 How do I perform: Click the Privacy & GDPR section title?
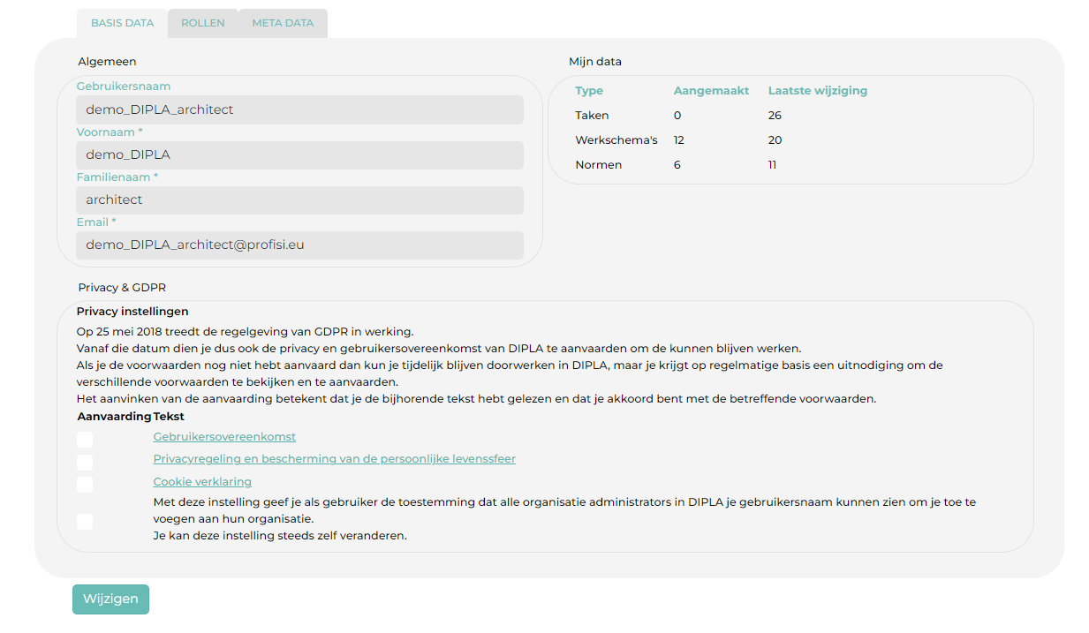tap(122, 288)
